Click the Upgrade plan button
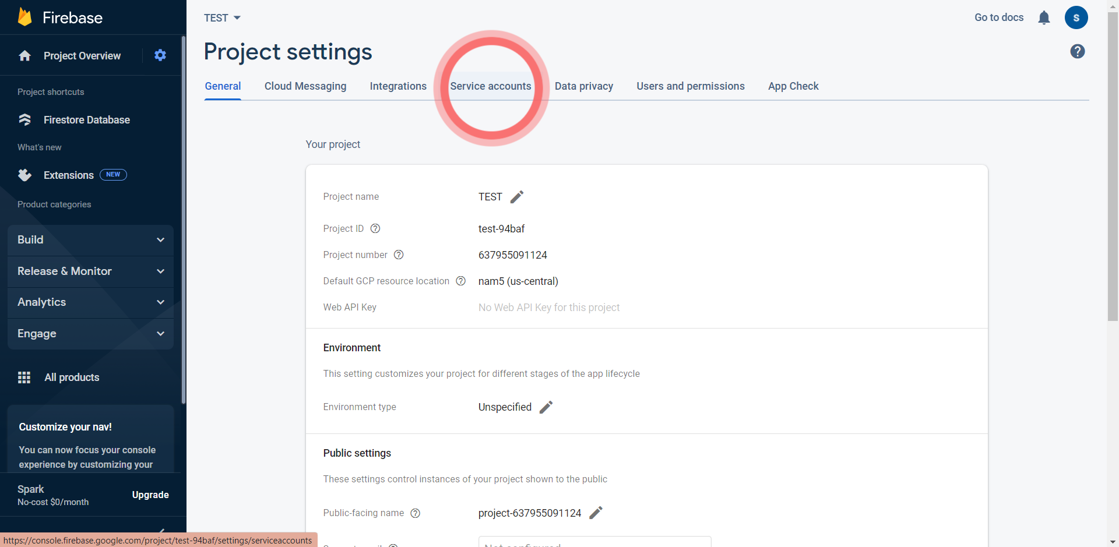This screenshot has height=547, width=1119. click(x=150, y=495)
